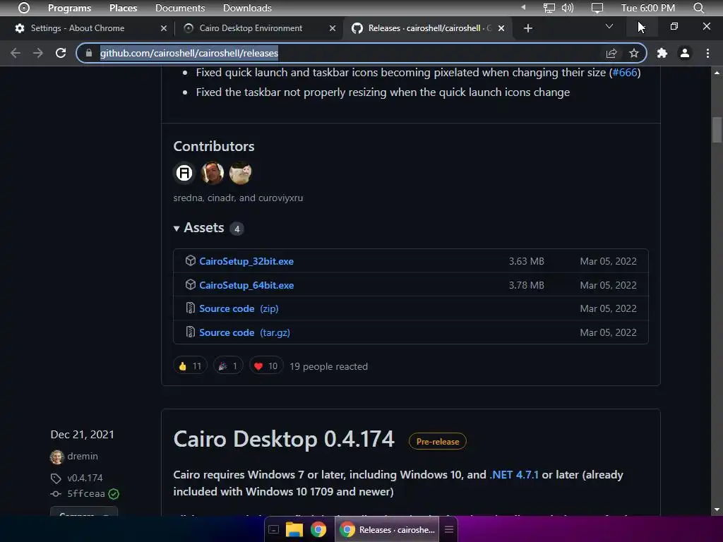The image size is (723, 542).
Task: Toggle heart reaction with 10
Action: click(266, 366)
